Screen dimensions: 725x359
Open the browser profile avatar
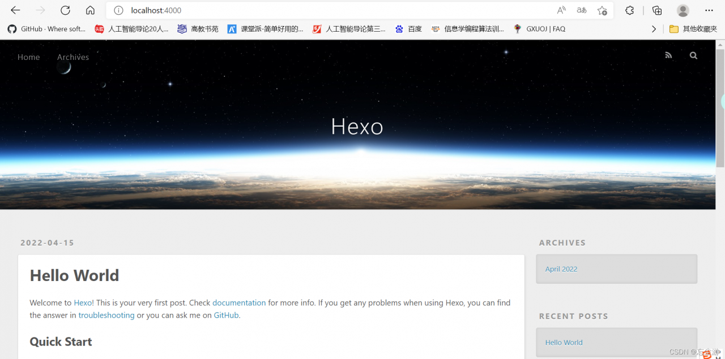click(x=683, y=10)
